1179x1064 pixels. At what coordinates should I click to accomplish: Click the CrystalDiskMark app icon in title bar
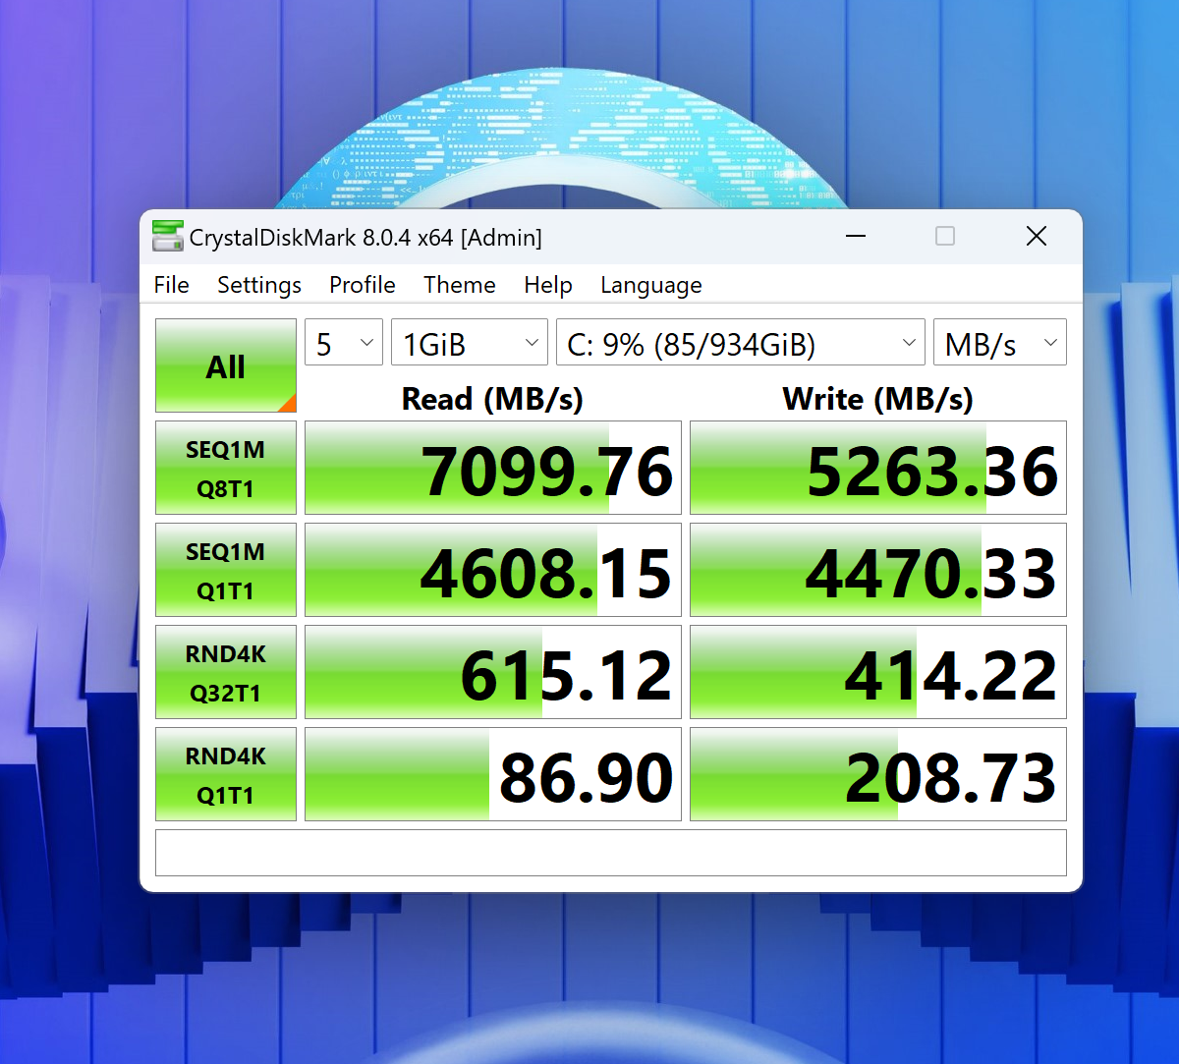[x=168, y=236]
